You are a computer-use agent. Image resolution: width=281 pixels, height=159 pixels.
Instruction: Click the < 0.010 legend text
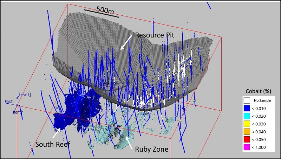[x=259, y=109]
